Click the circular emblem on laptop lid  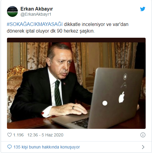tap(125, 77)
